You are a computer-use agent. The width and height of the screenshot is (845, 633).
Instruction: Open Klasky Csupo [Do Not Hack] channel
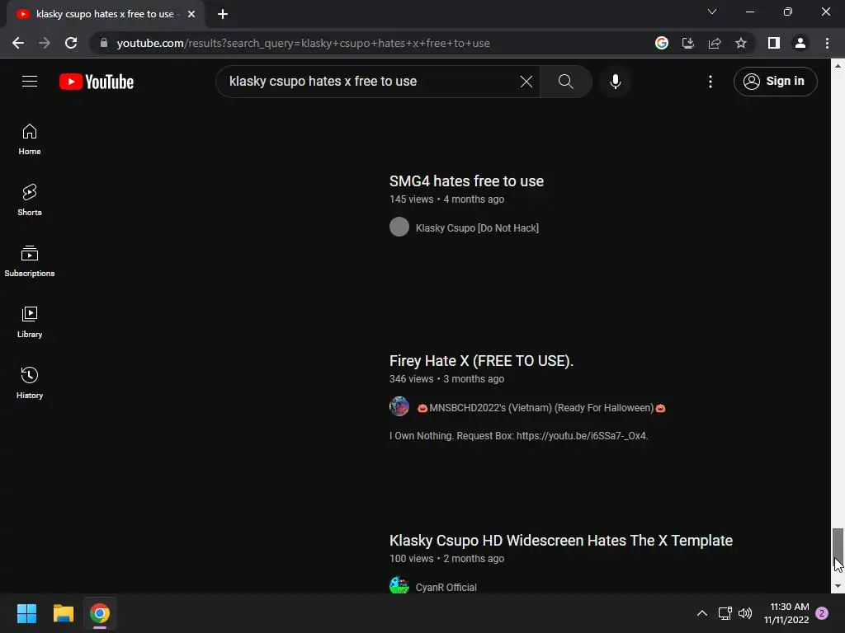click(x=477, y=228)
